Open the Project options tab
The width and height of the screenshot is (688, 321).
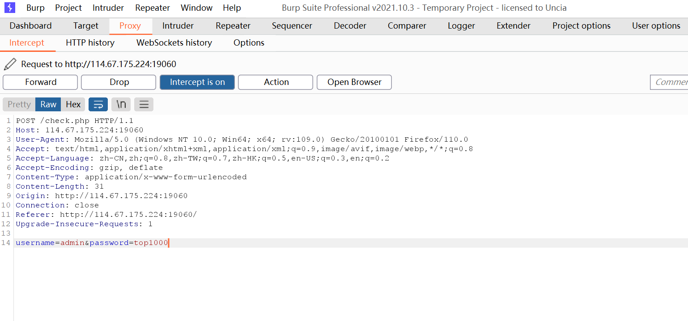582,26
